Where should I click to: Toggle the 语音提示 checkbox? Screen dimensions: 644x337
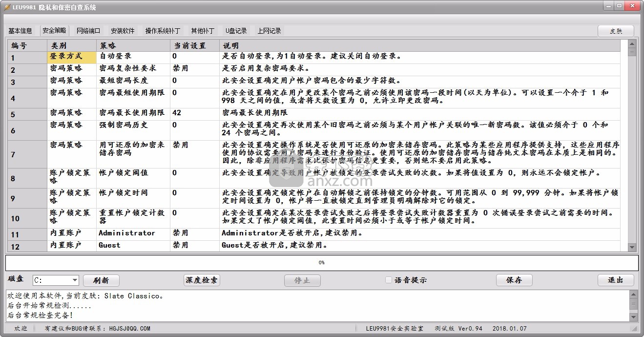click(x=389, y=280)
